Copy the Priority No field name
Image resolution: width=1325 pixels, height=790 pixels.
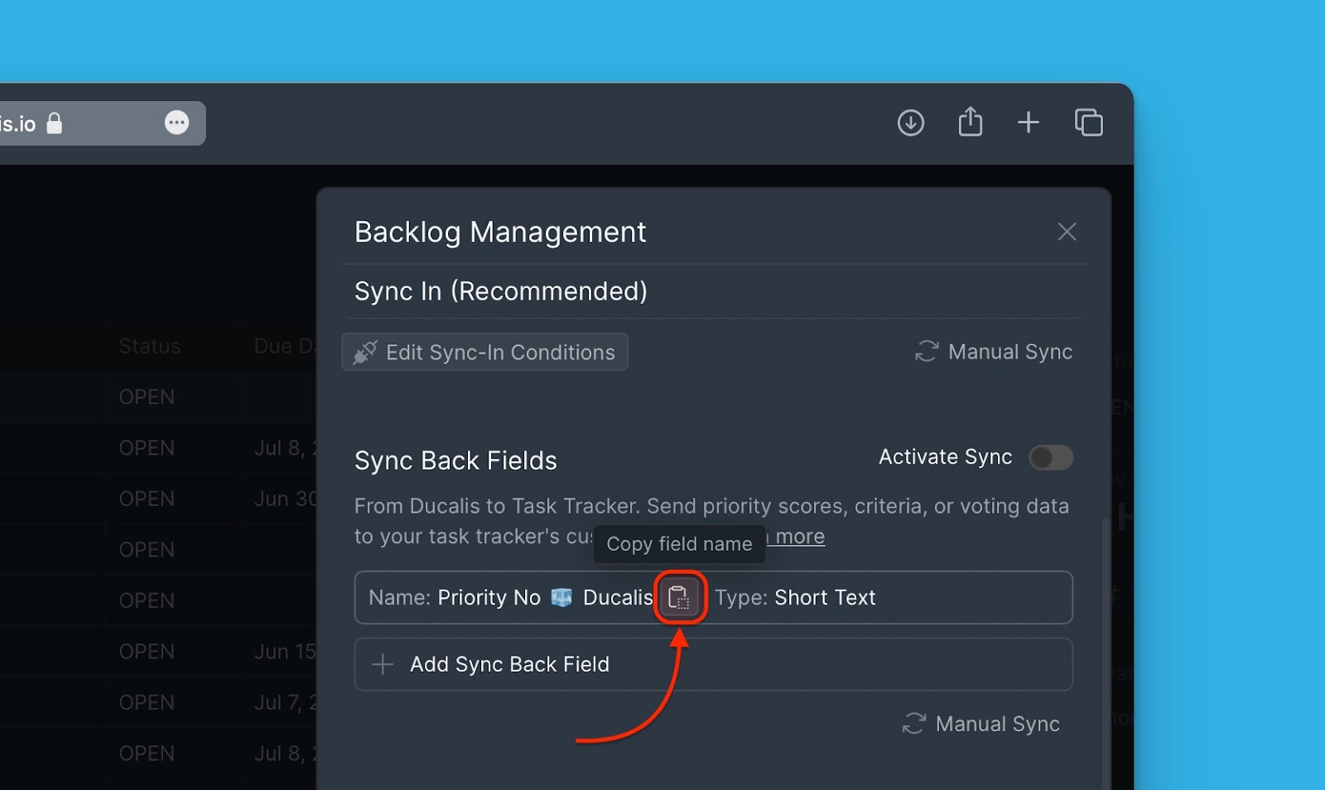[x=679, y=597]
